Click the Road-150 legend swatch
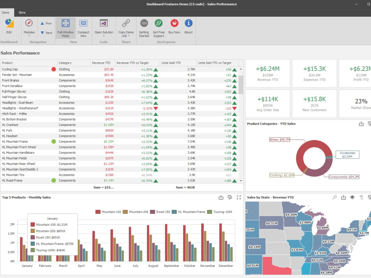The height and width of the screenshot is (278, 371). click(x=152, y=212)
